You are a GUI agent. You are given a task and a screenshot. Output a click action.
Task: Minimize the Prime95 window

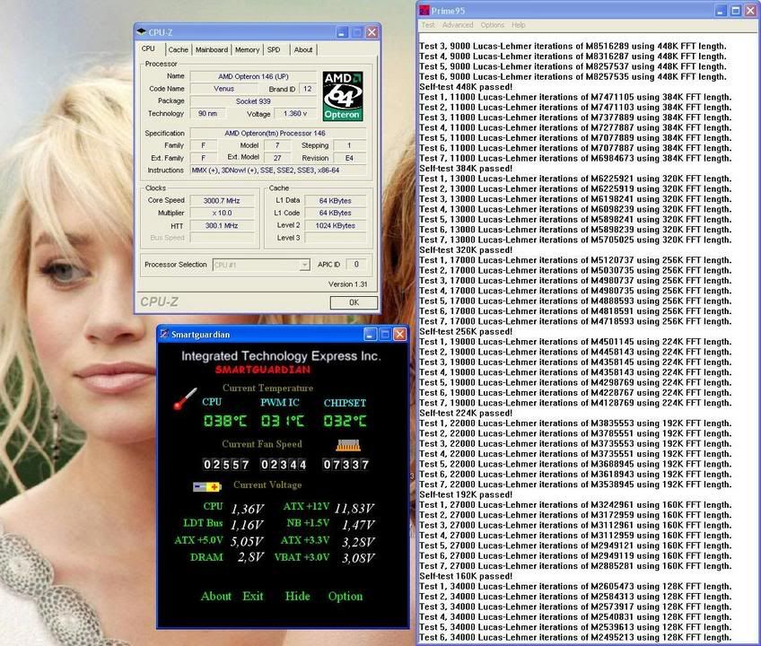[722, 10]
